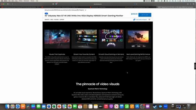Select the Visuals That Captivate monitor thumbnail
The width and height of the screenshot is (196, 110).
click(57, 39)
